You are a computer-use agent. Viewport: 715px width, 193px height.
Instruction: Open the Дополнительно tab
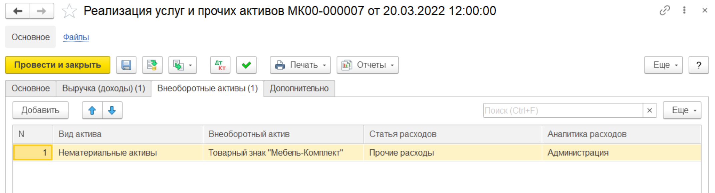pos(299,89)
